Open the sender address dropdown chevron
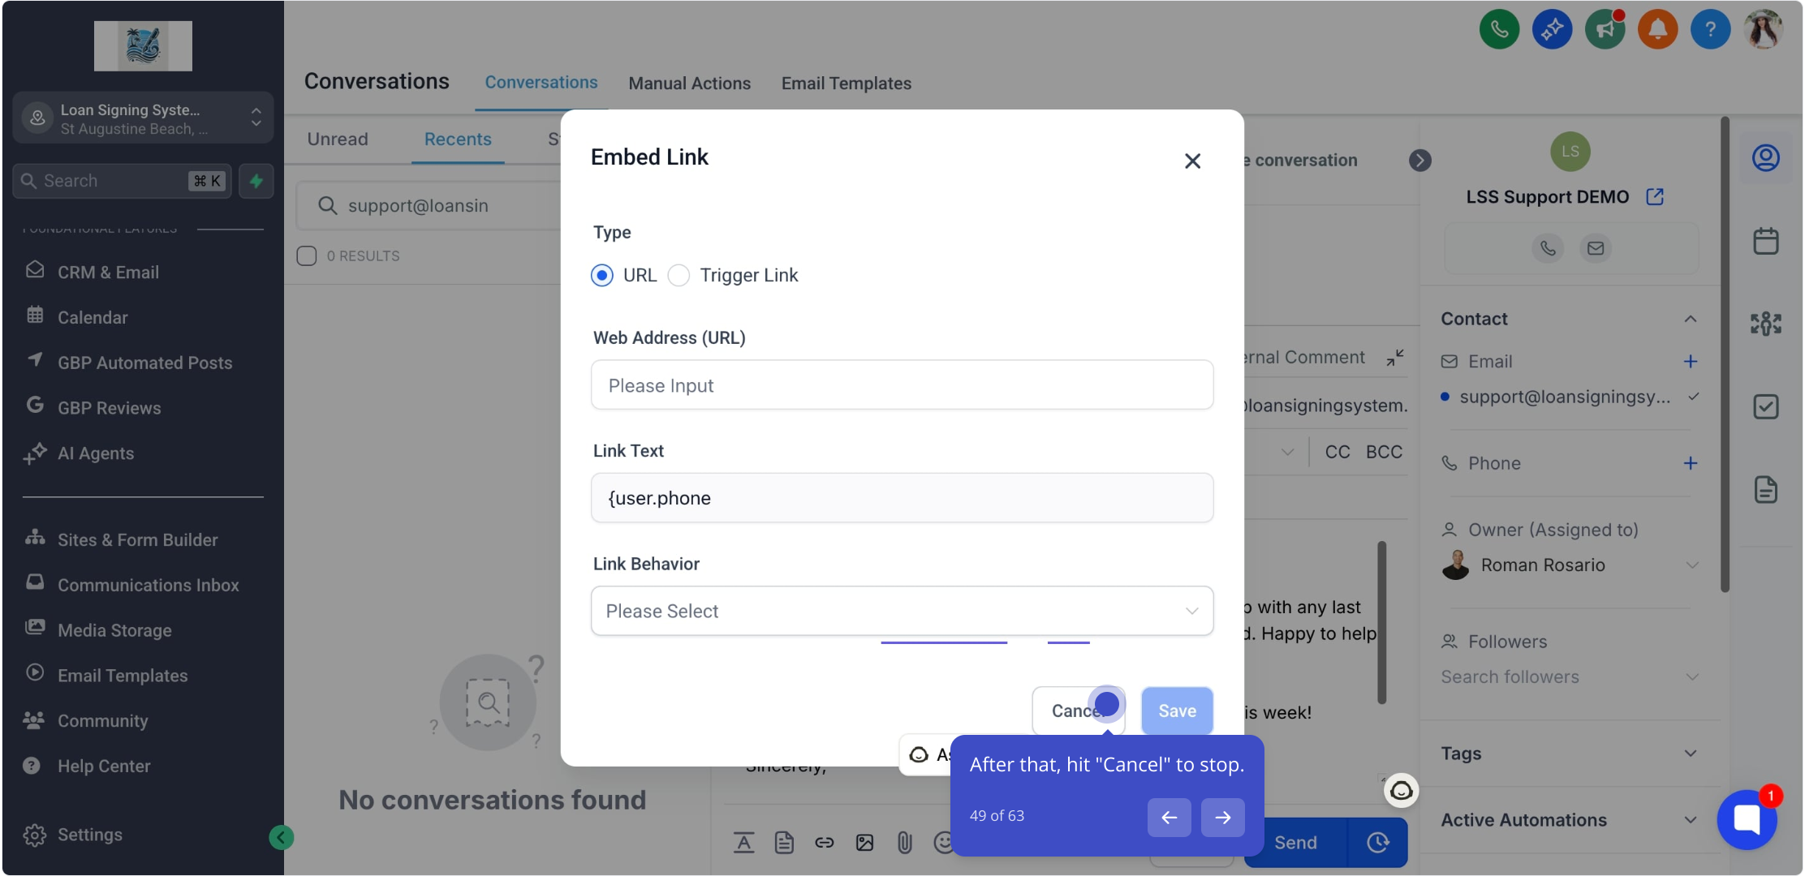Viewport: 1805px width, 876px height. (x=1287, y=452)
